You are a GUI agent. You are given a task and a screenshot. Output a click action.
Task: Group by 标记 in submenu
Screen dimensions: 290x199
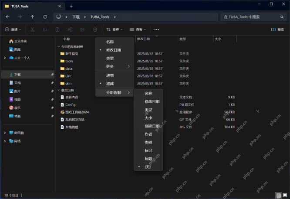tap(148, 150)
